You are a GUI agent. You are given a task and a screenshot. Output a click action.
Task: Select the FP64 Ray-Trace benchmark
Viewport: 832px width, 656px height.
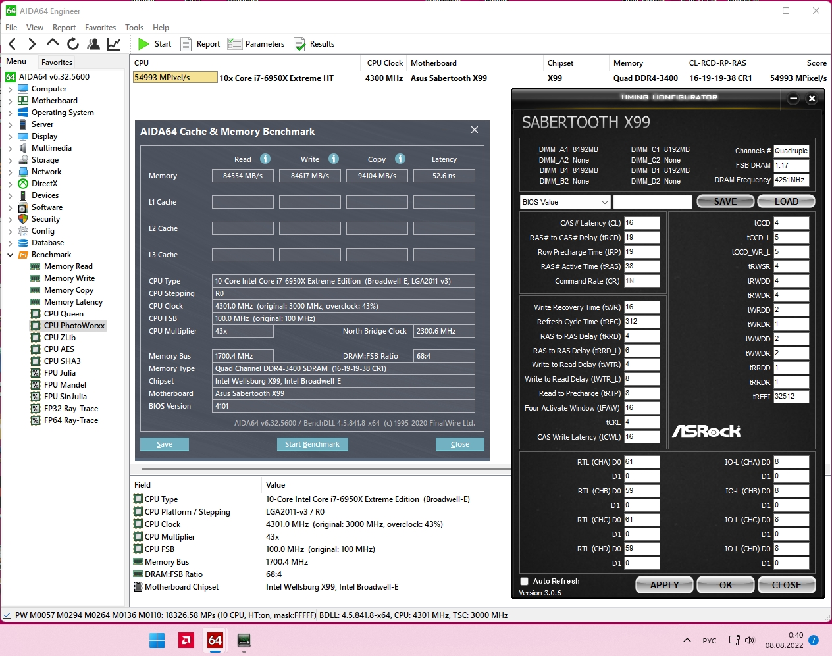pyautogui.click(x=71, y=420)
